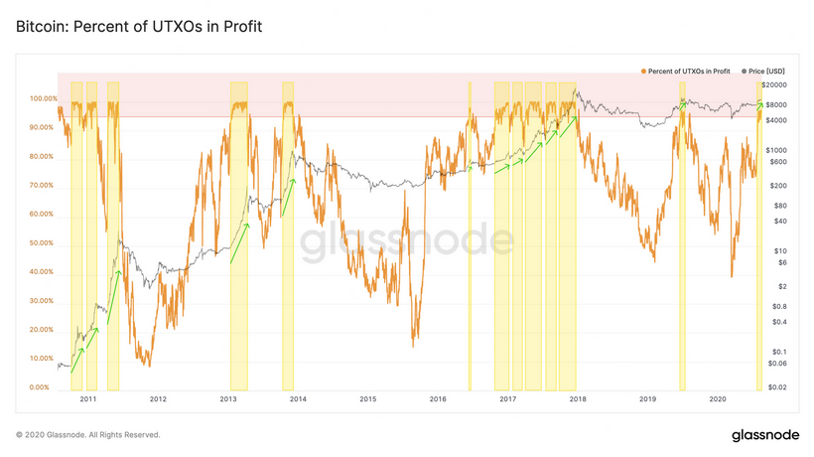
Task: Click the gray Price legend dot
Action: click(x=746, y=73)
